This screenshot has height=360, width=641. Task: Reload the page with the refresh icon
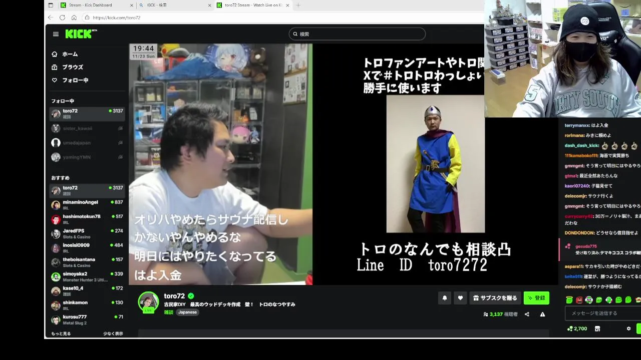[62, 17]
